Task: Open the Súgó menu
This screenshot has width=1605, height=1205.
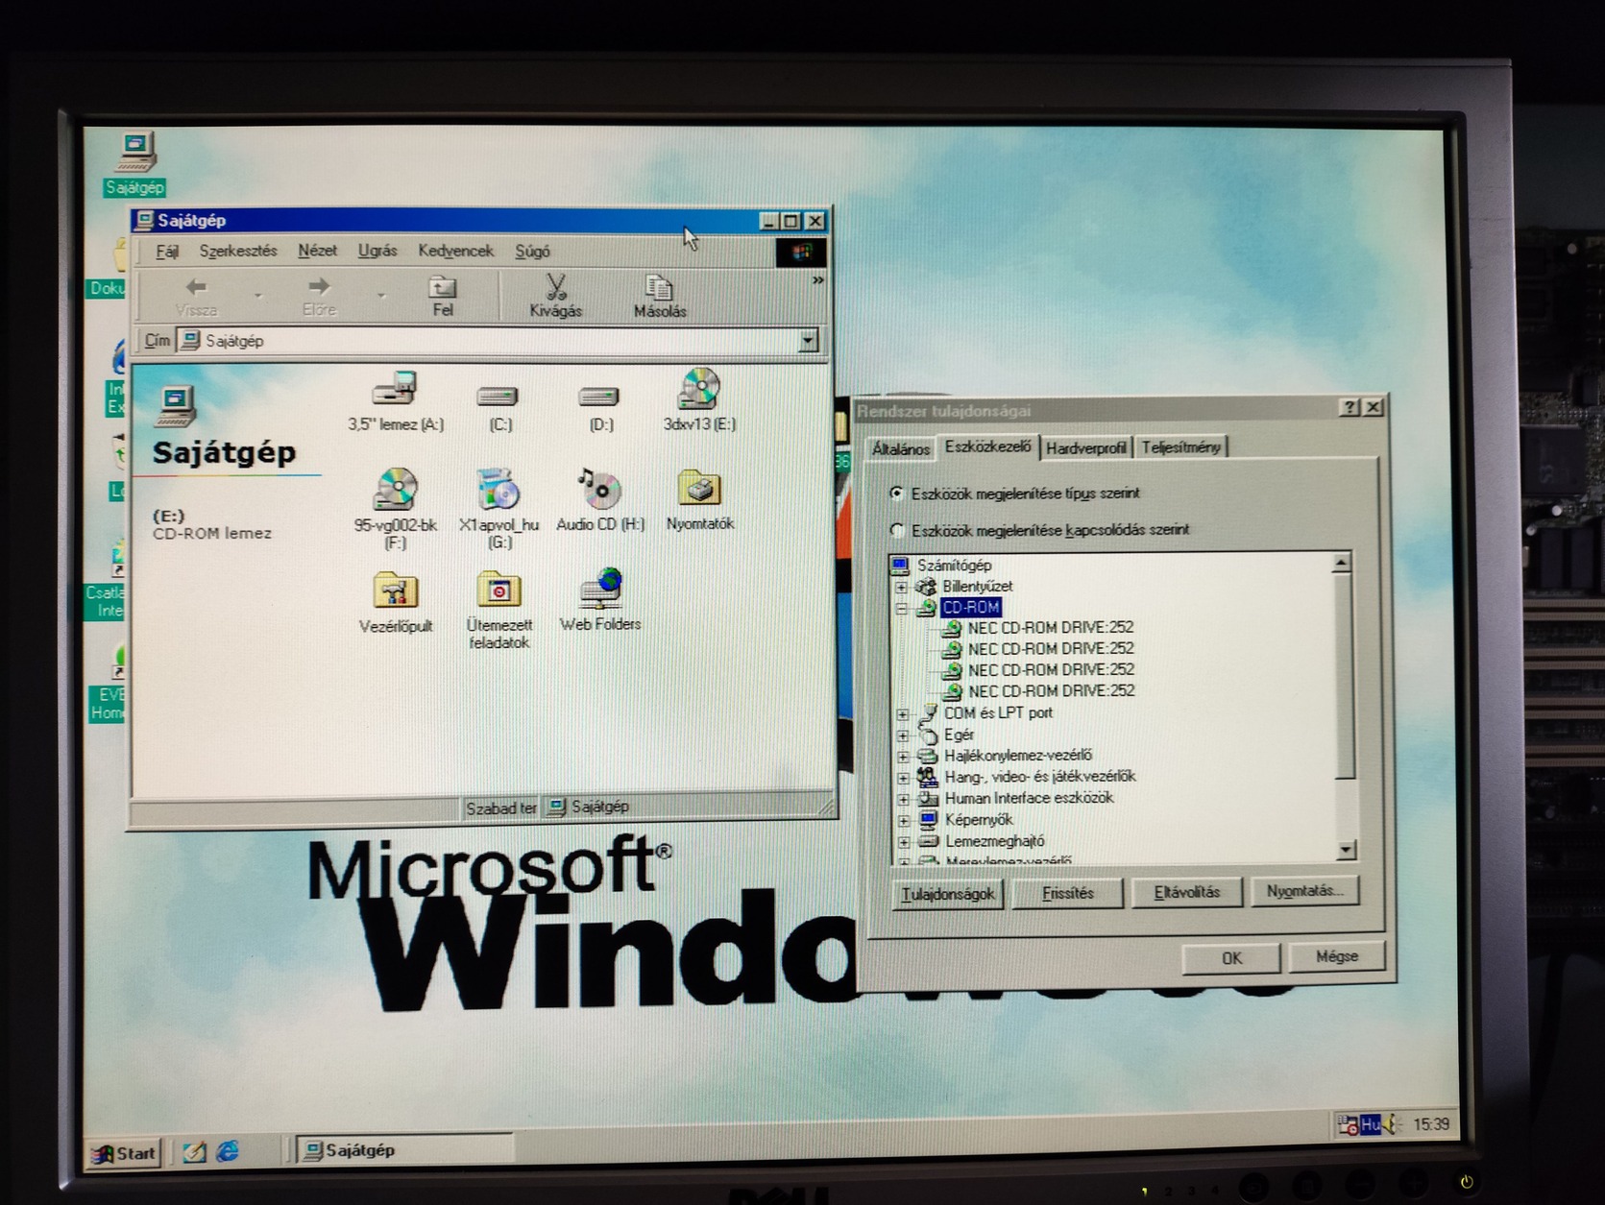Action: point(532,251)
